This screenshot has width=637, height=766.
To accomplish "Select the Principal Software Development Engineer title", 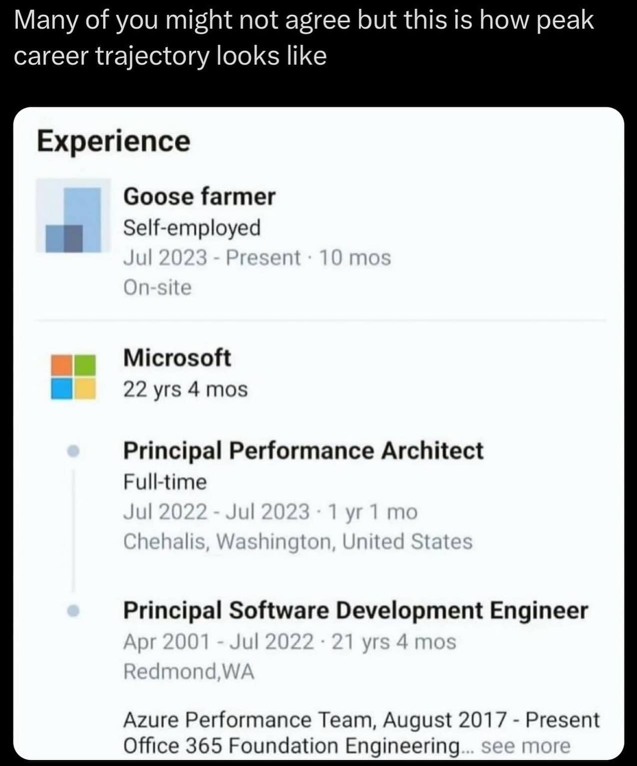I will [x=355, y=610].
